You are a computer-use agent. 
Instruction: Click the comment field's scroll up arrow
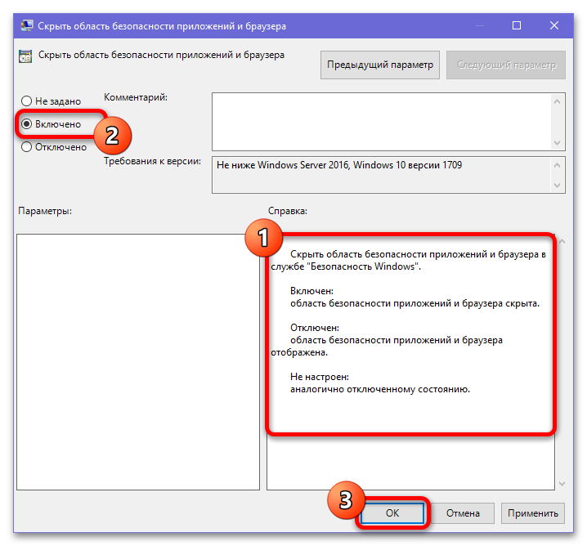coord(557,101)
